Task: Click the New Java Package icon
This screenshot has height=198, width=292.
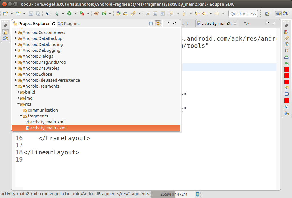Action: [x=96, y=13]
